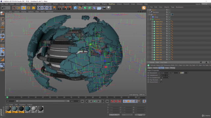Select the Live Selection tool

point(14,8)
